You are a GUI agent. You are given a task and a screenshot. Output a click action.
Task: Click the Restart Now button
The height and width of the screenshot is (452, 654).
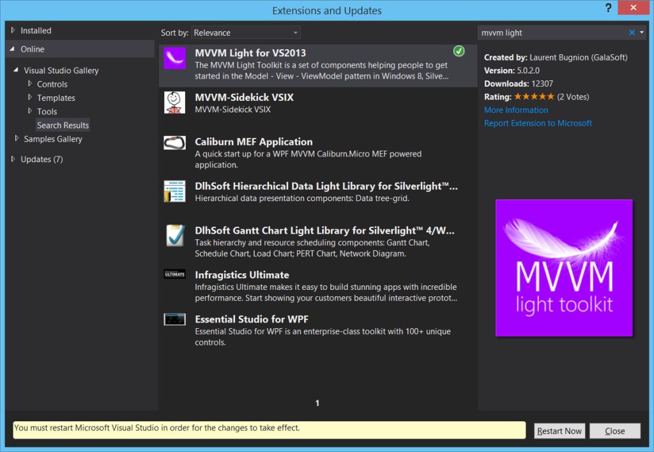[559, 430]
